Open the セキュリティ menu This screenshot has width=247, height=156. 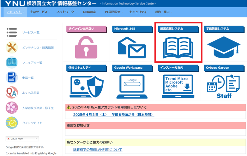[139, 12]
